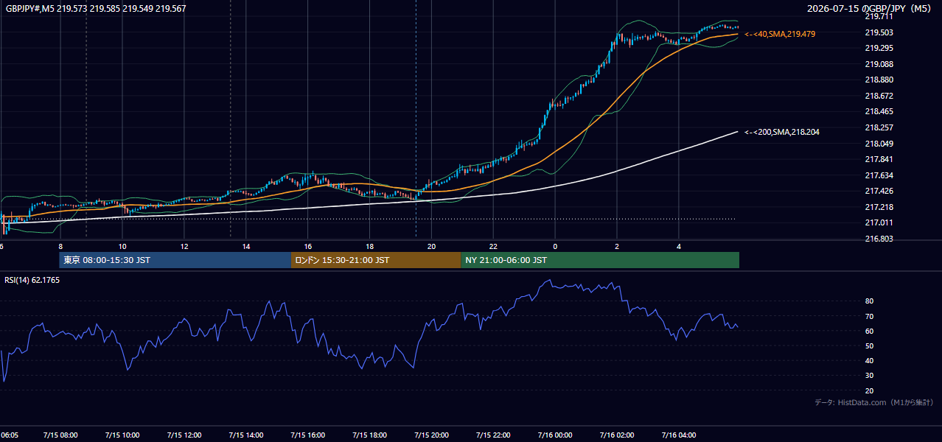The width and height of the screenshot is (942, 442).
Task: Click price level 219.503 on the axis
Action: pyautogui.click(x=879, y=32)
